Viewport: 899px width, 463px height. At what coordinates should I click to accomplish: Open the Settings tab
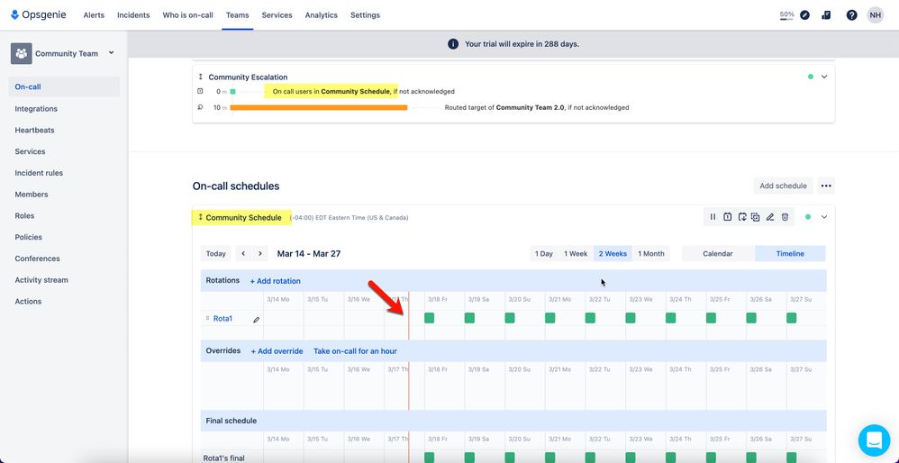point(365,15)
